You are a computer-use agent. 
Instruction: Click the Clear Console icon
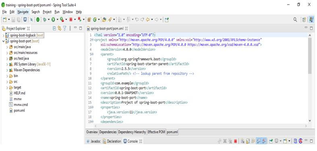pyautogui.click(x=243, y=141)
